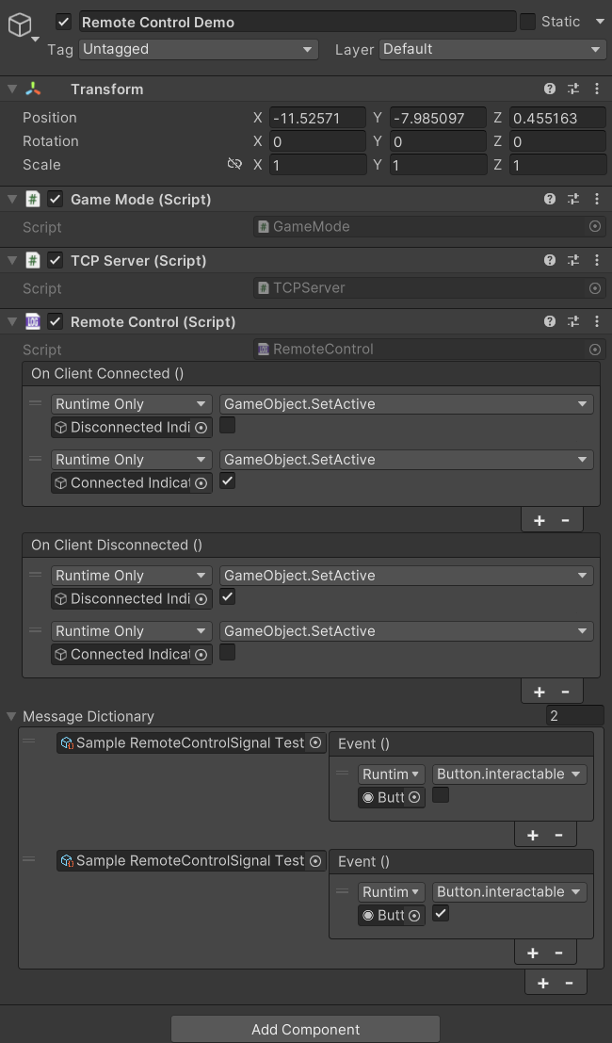The width and height of the screenshot is (612, 1043).
Task: Click the Scale Z field
Action: 557,164
